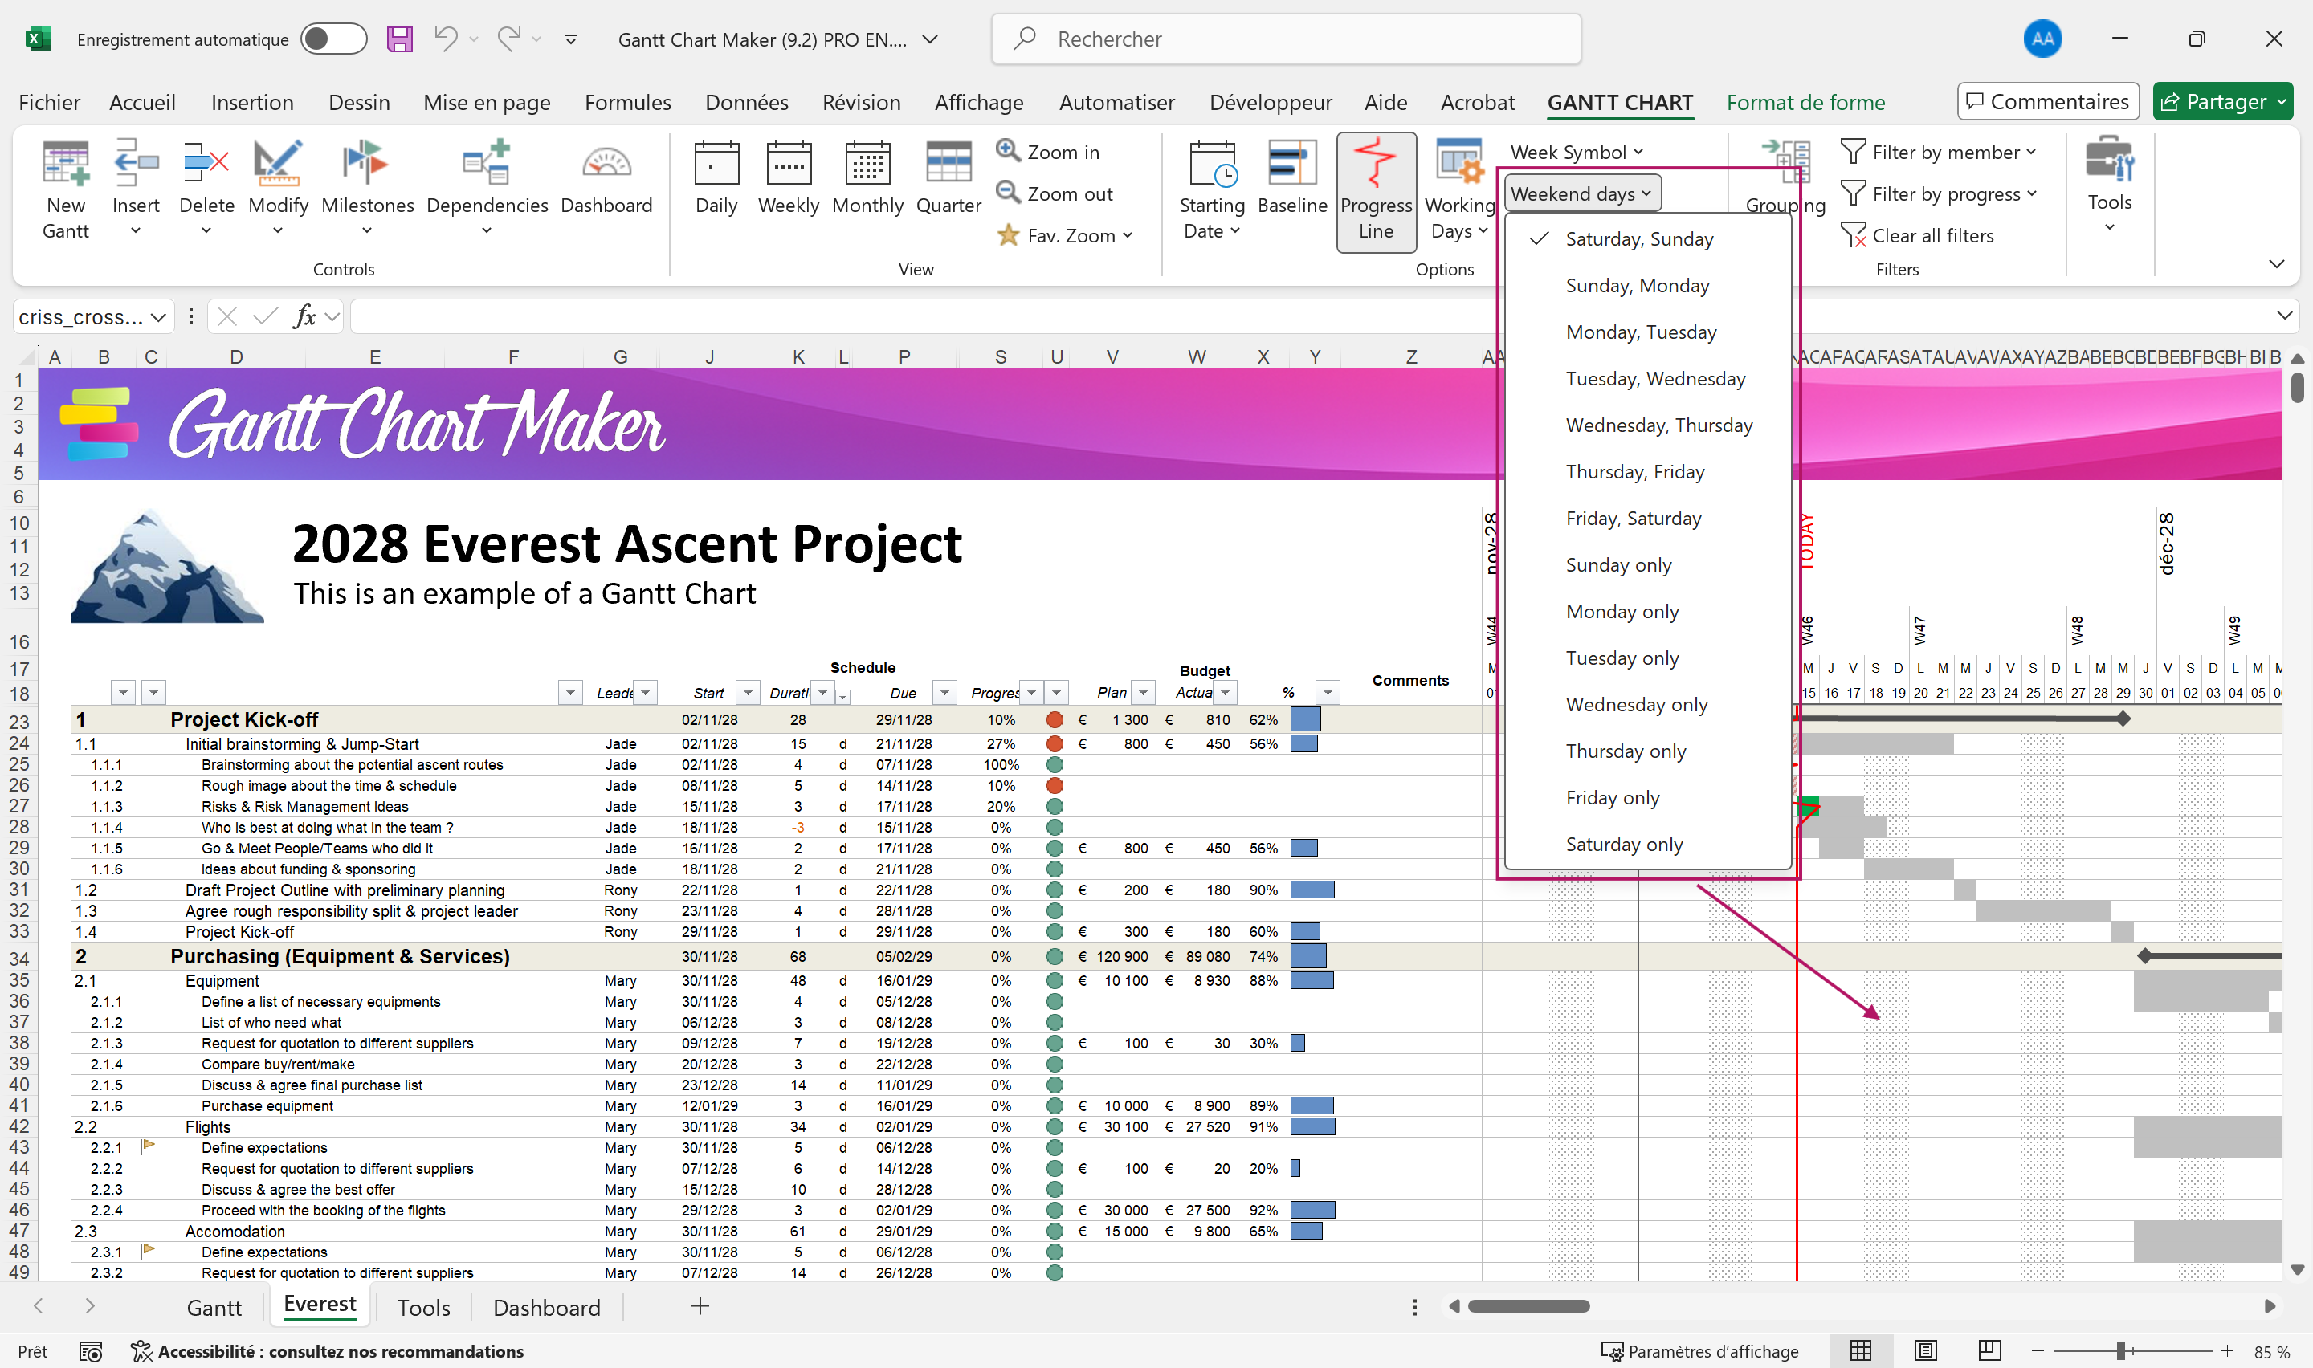Select Friday, Saturday weekend option

[1633, 518]
